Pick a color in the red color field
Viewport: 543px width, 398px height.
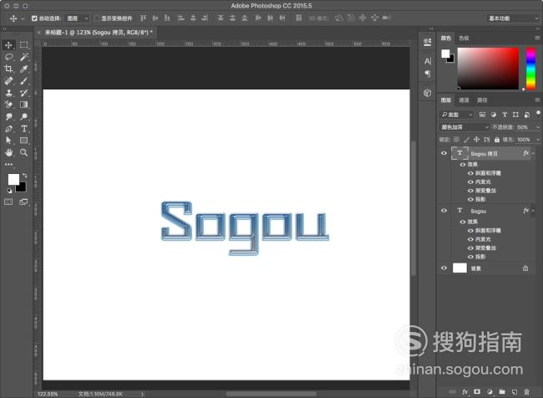[x=489, y=69]
